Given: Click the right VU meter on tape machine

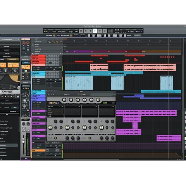Looking at the screenshot, I should coord(13,65).
